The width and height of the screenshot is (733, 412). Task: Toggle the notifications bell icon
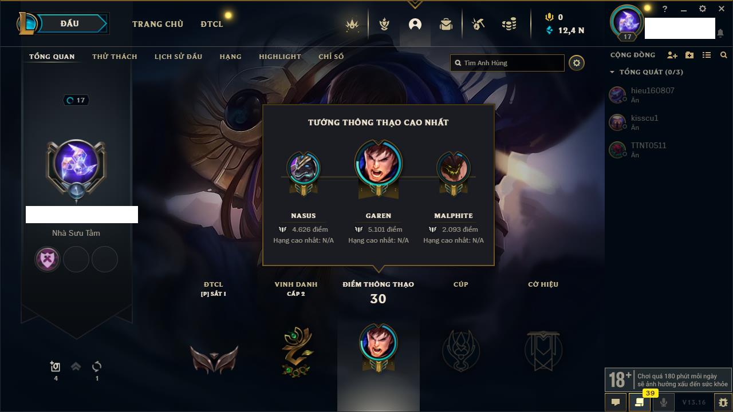(x=720, y=33)
